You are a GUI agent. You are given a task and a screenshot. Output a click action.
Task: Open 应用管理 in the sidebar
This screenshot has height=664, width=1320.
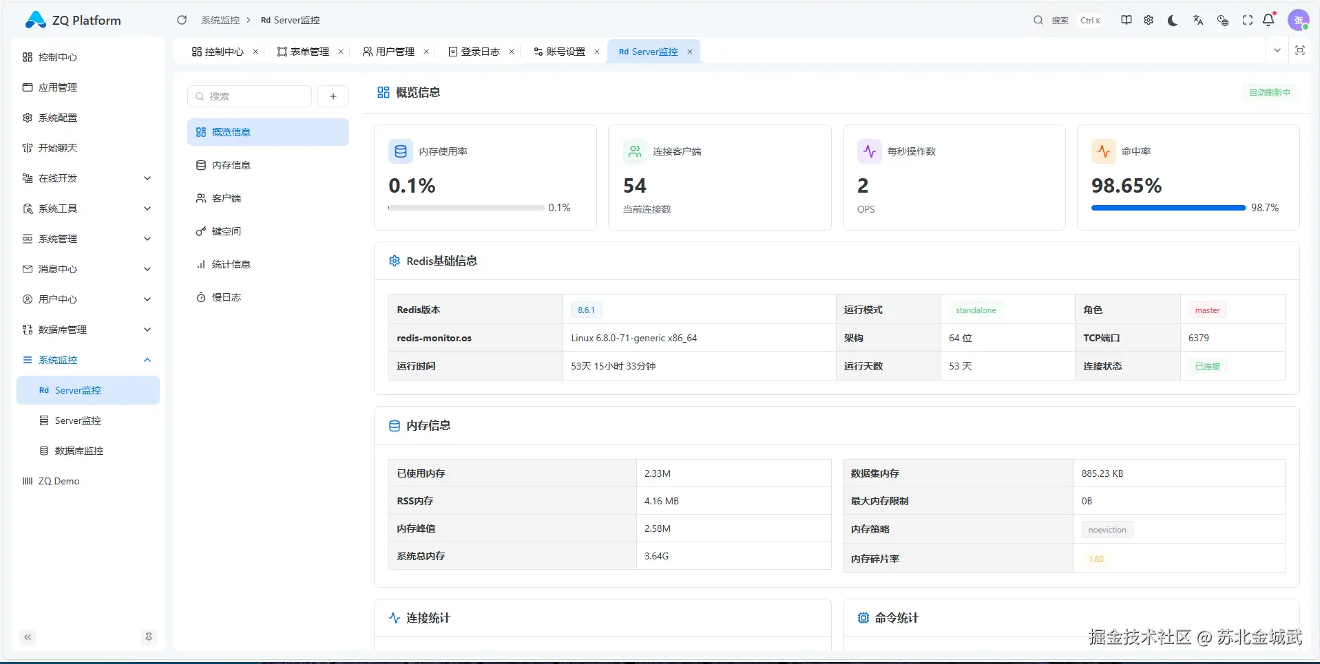click(x=88, y=87)
